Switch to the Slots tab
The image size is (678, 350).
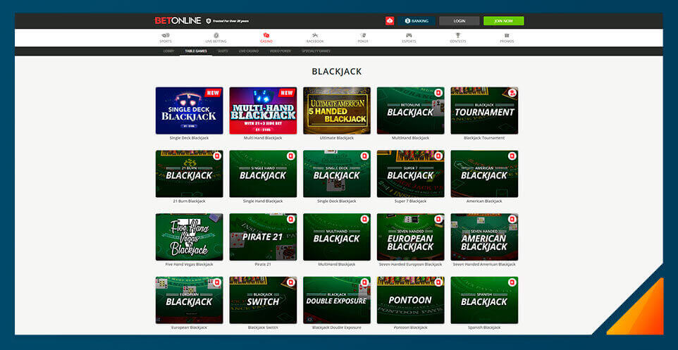point(223,51)
